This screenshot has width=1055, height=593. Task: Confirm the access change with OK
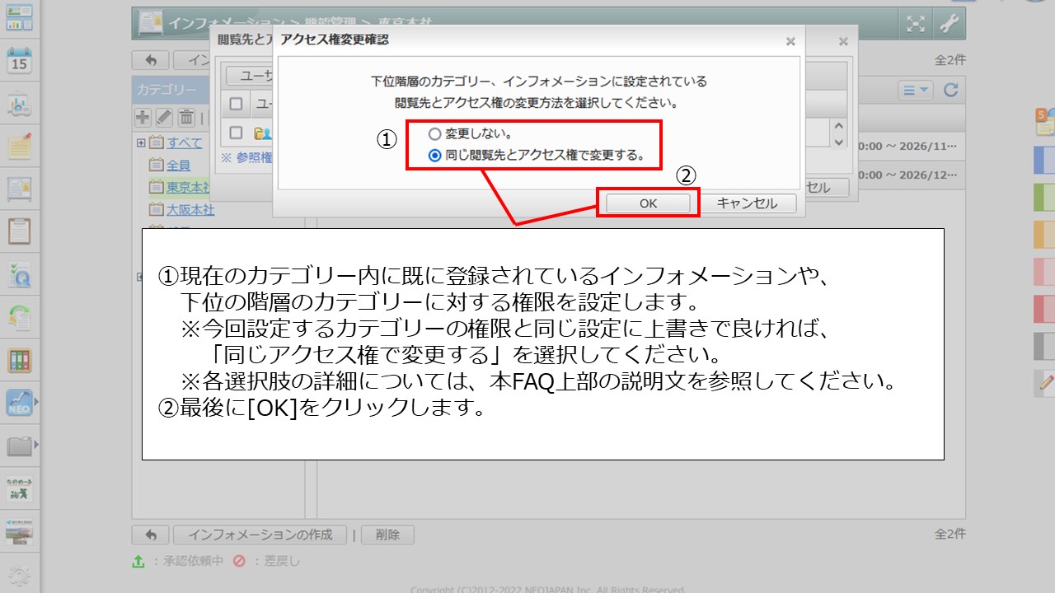pyautogui.click(x=648, y=203)
